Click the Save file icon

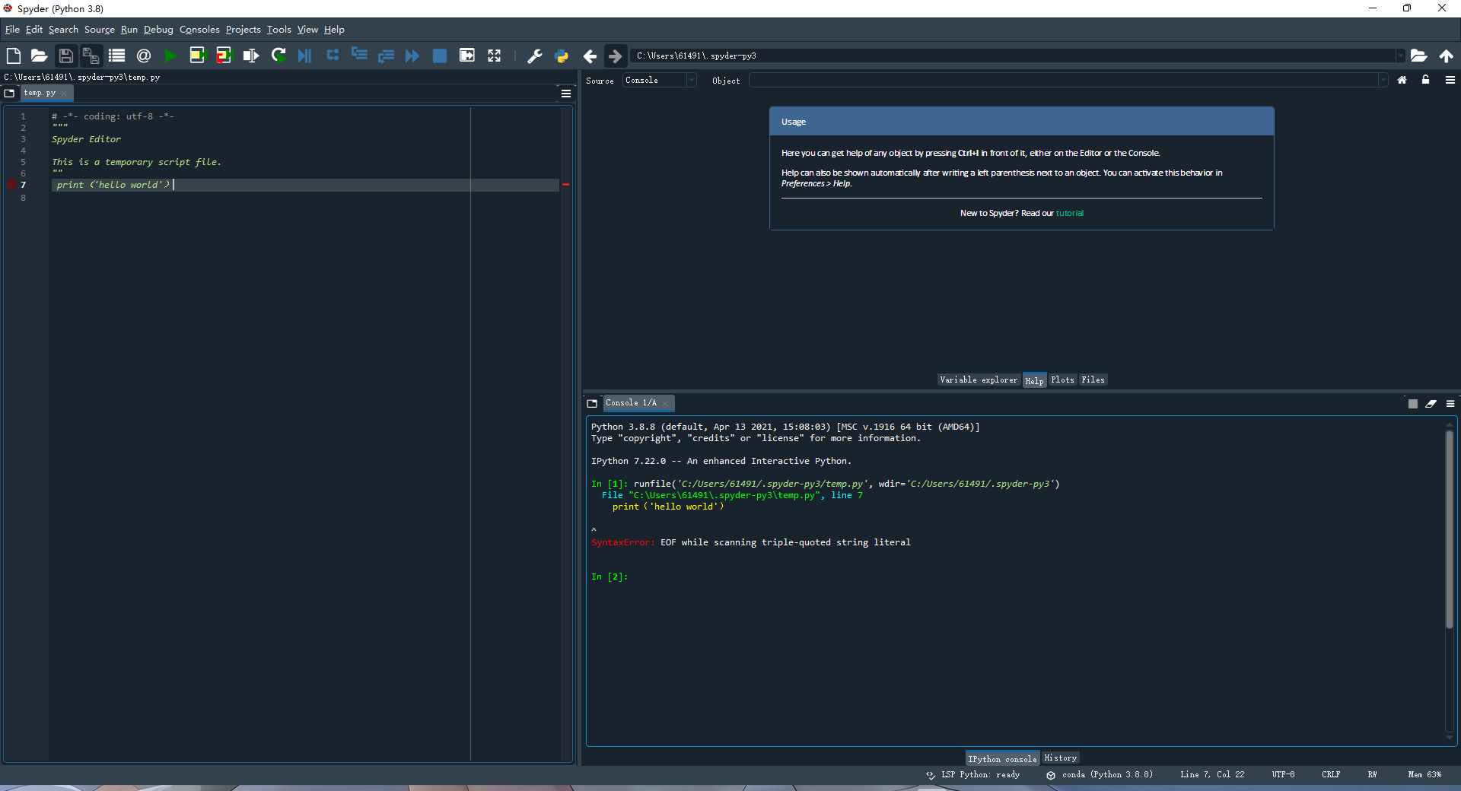[65, 56]
